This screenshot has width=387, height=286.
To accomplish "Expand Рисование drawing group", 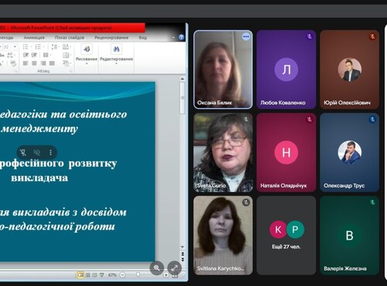I will tap(87, 54).
